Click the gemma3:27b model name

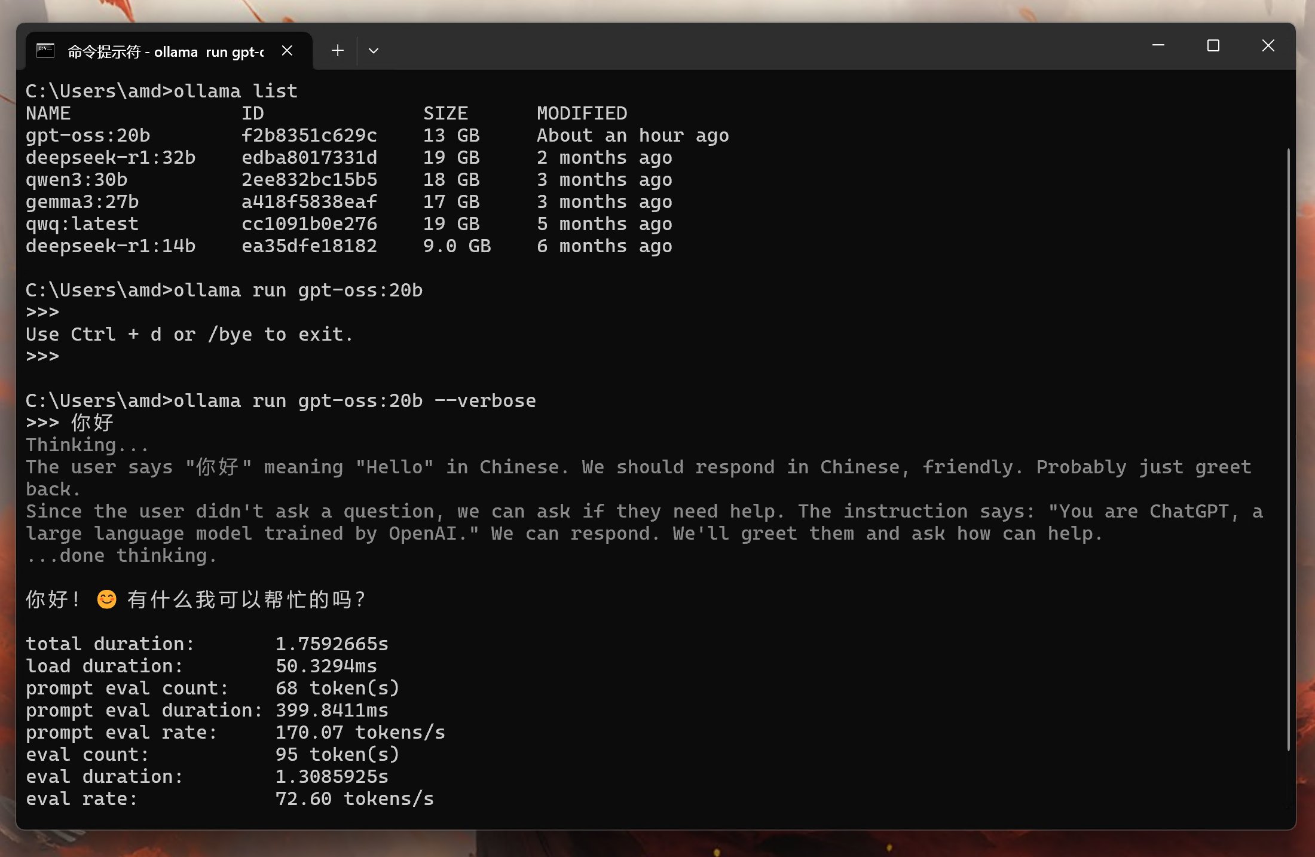coord(82,202)
